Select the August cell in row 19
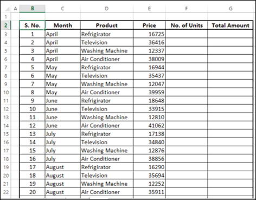 click(x=63, y=167)
